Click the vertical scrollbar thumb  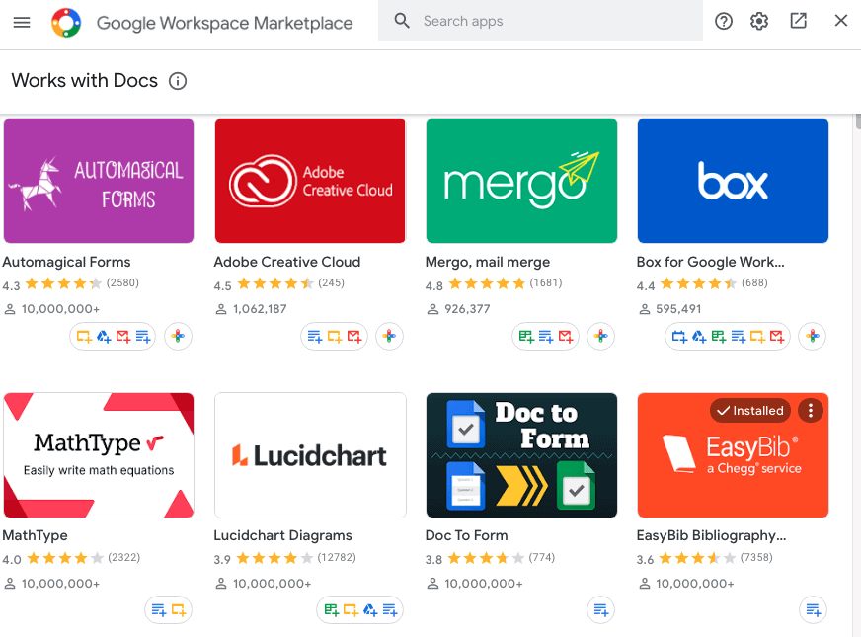click(858, 121)
